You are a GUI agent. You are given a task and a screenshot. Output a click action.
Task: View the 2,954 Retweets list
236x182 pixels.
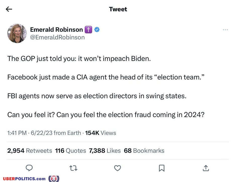(x=30, y=151)
